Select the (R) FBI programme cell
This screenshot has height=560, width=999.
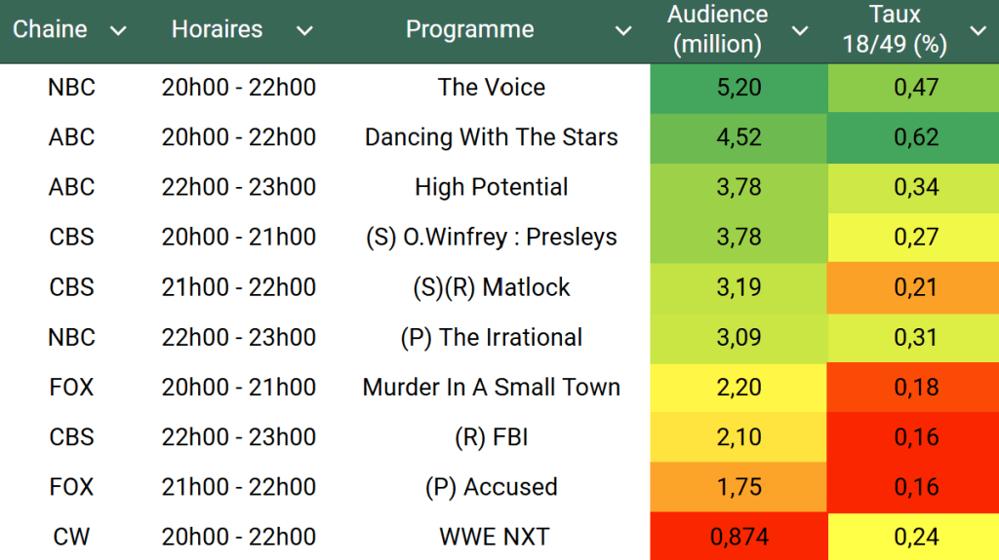[x=491, y=437]
